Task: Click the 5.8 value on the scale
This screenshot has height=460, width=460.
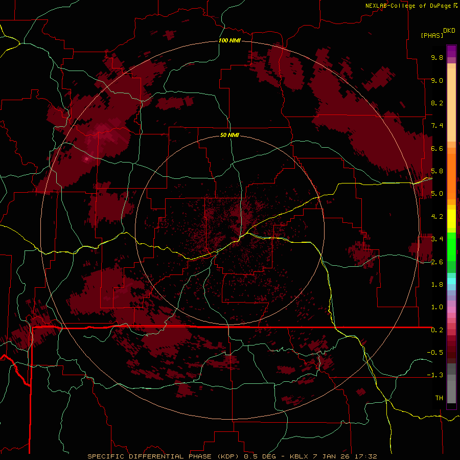Action: [x=437, y=171]
